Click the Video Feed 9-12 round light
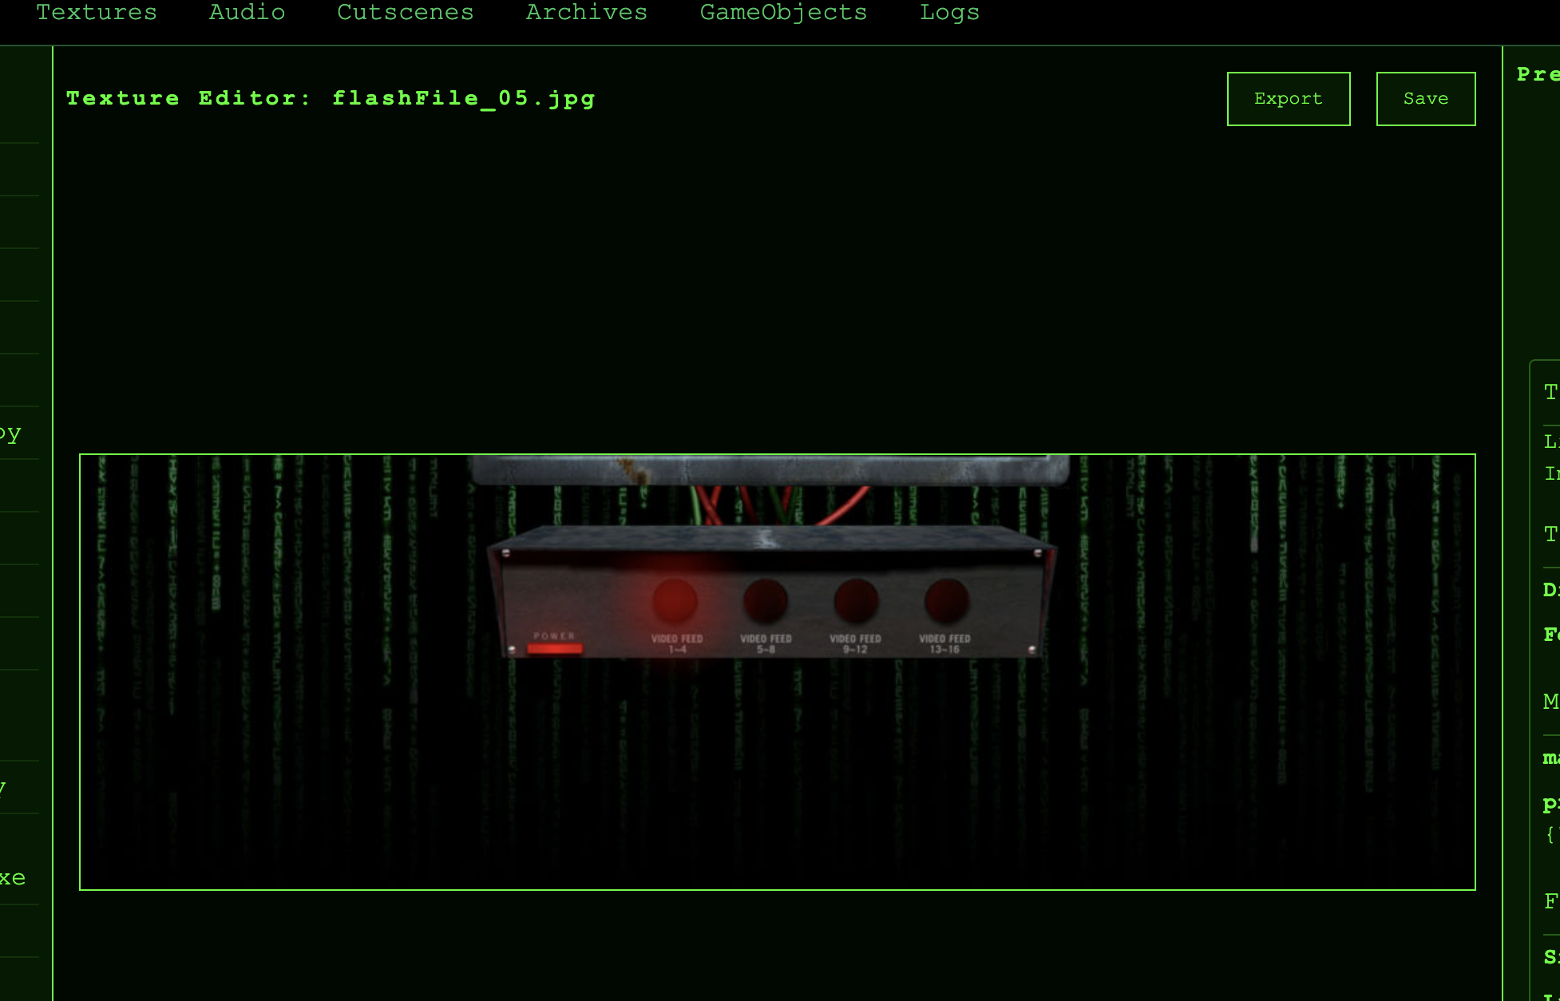Screen dimensions: 1560x1001 [x=856, y=600]
